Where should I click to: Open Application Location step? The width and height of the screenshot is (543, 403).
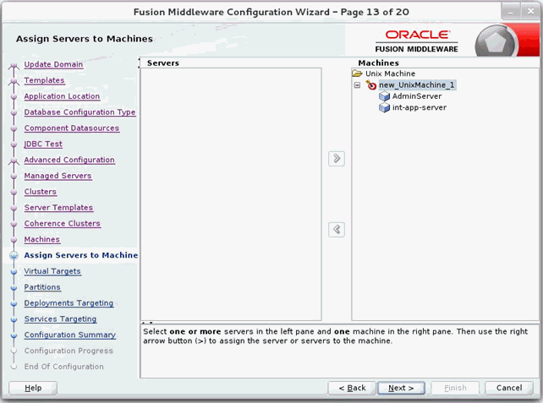pyautogui.click(x=62, y=96)
